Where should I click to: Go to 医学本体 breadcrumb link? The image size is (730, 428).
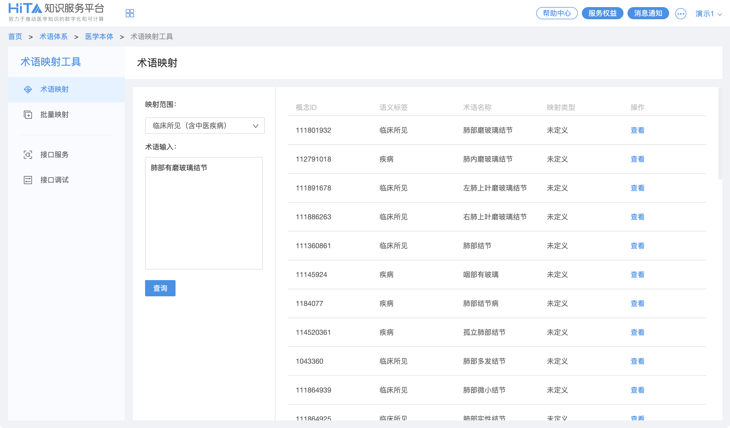[99, 37]
